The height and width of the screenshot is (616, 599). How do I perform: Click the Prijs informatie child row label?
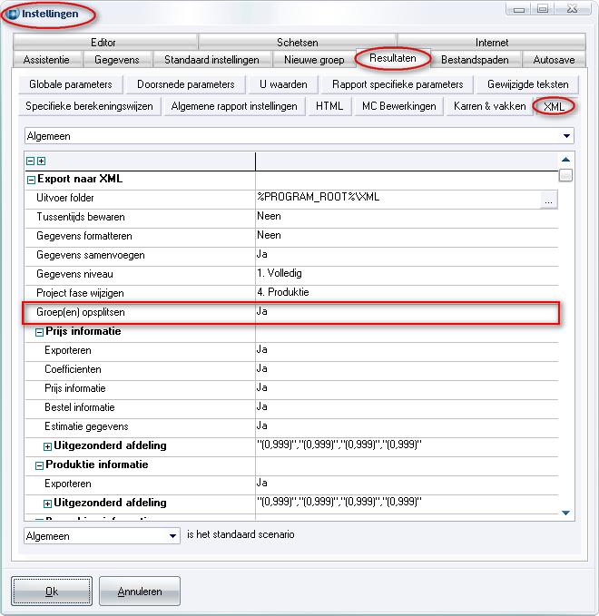click(75, 388)
